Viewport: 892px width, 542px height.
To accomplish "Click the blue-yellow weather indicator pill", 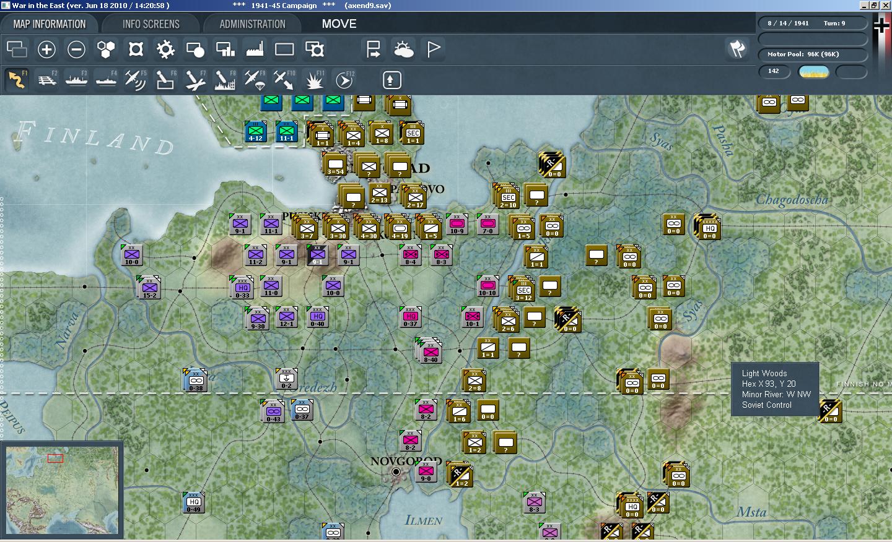I will [814, 71].
